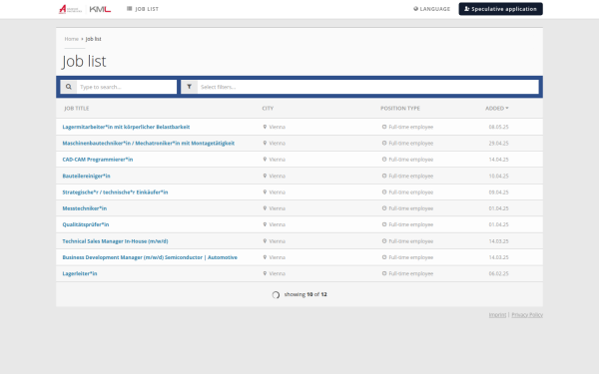Open the Imprint link
The height and width of the screenshot is (374, 599).
pos(497,315)
